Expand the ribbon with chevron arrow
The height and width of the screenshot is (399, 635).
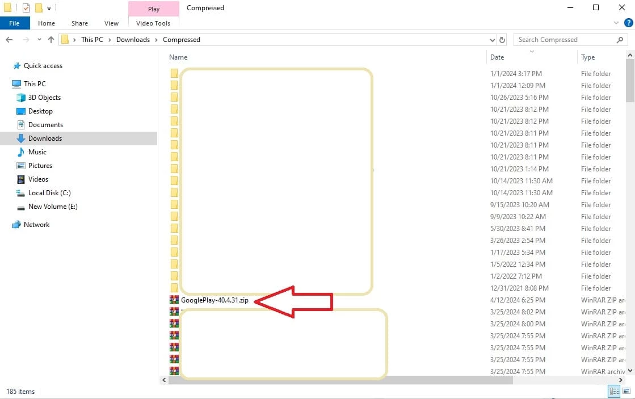(x=617, y=23)
